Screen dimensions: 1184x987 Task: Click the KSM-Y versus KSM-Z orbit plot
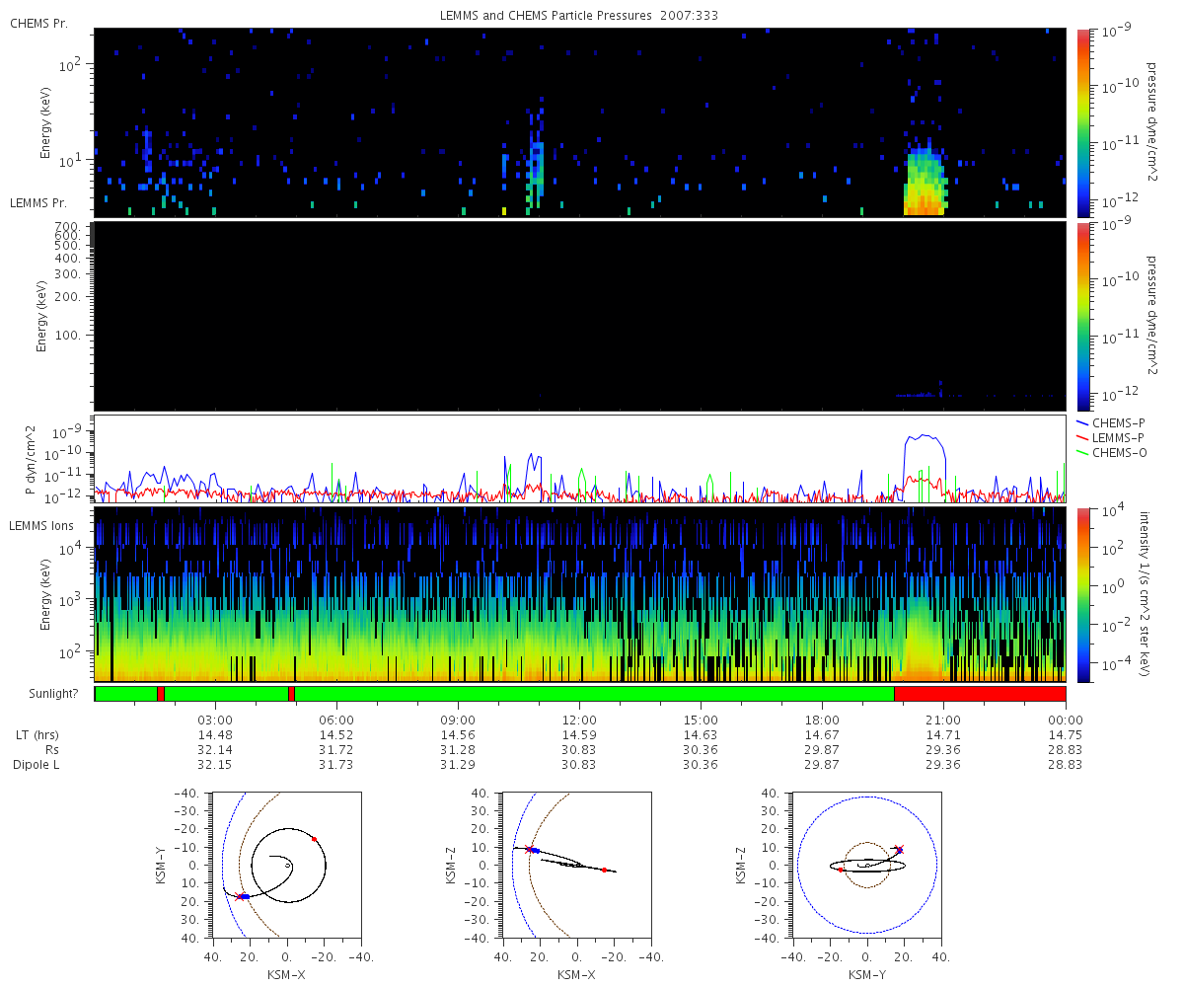tap(866, 866)
